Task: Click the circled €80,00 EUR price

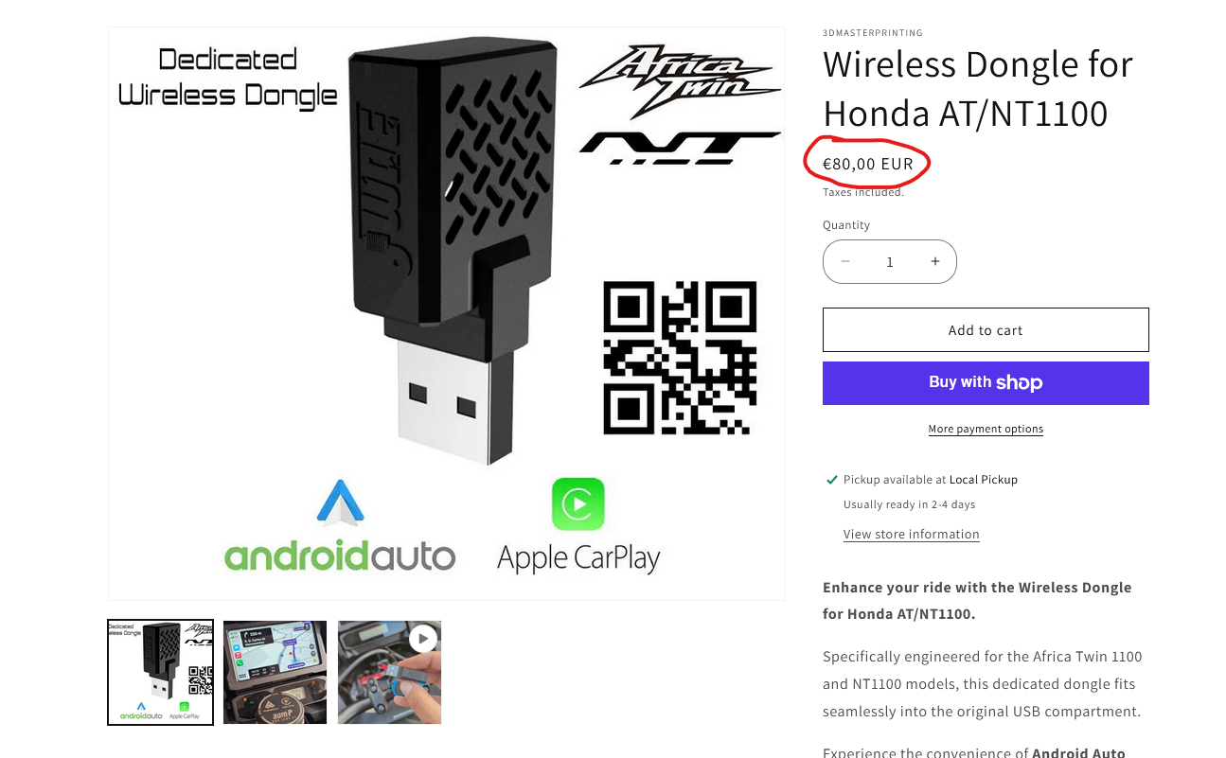Action: pyautogui.click(x=868, y=164)
